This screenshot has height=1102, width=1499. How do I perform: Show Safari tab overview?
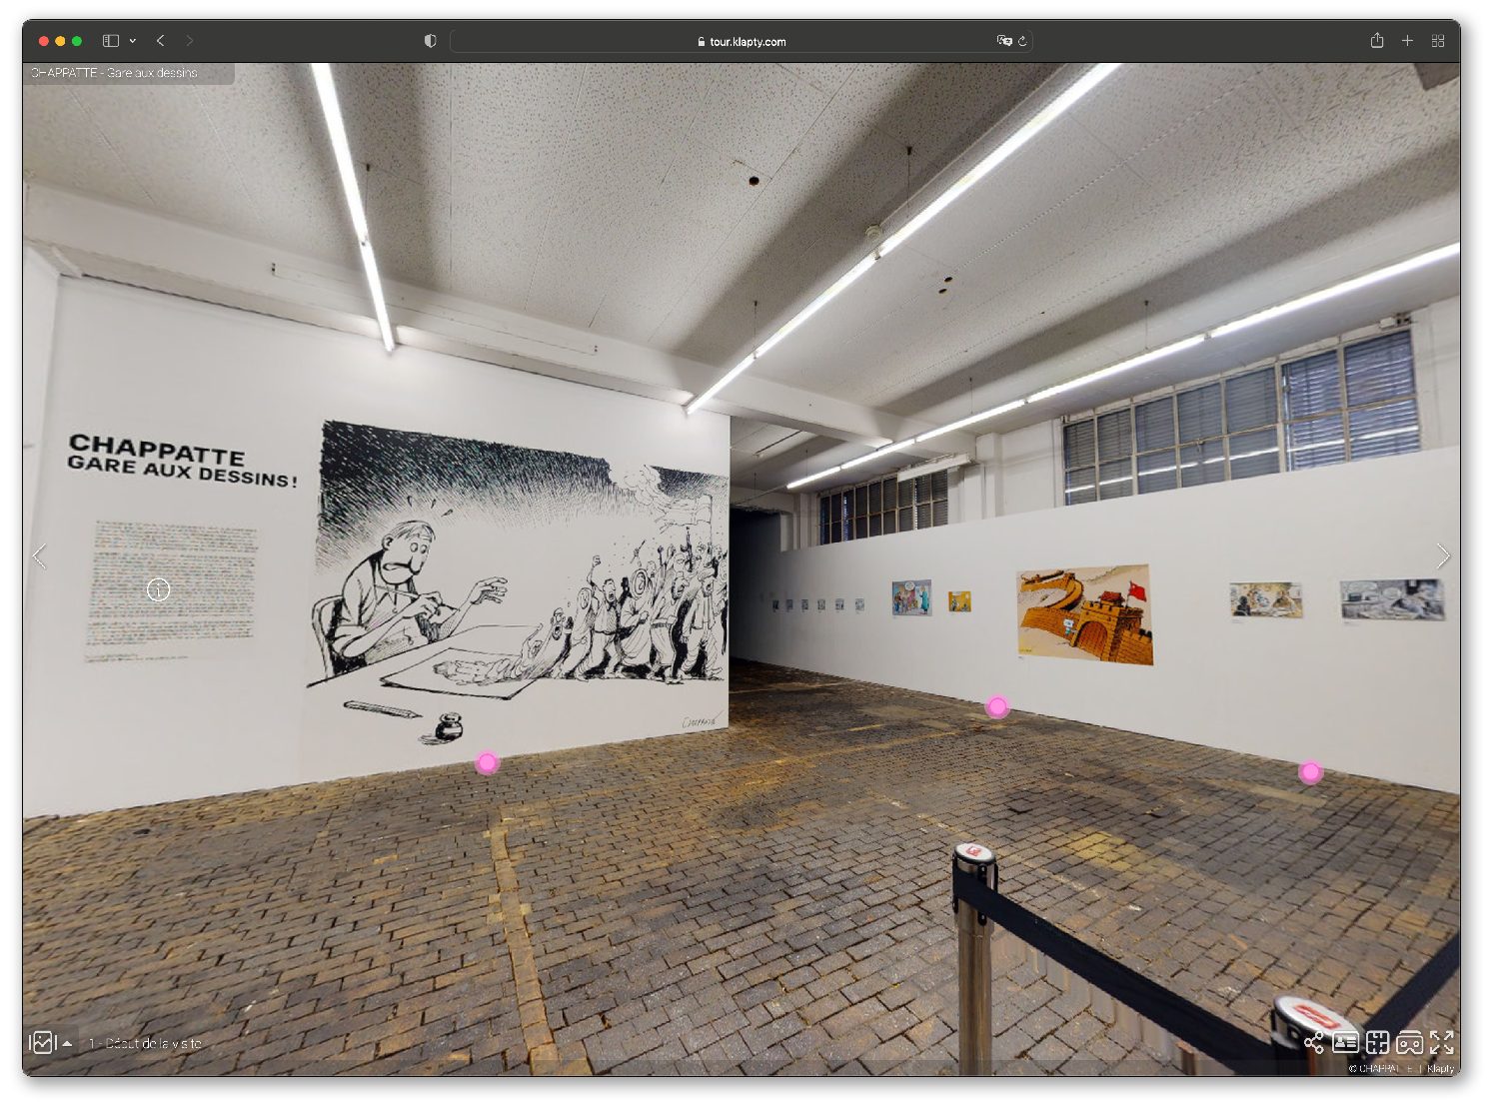[x=1438, y=41]
